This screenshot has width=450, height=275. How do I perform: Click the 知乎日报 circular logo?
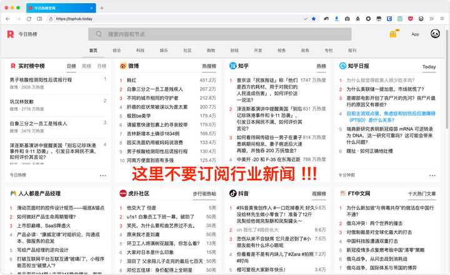(342, 66)
